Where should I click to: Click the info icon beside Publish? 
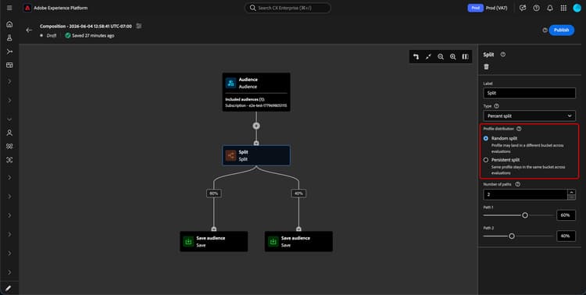545,30
